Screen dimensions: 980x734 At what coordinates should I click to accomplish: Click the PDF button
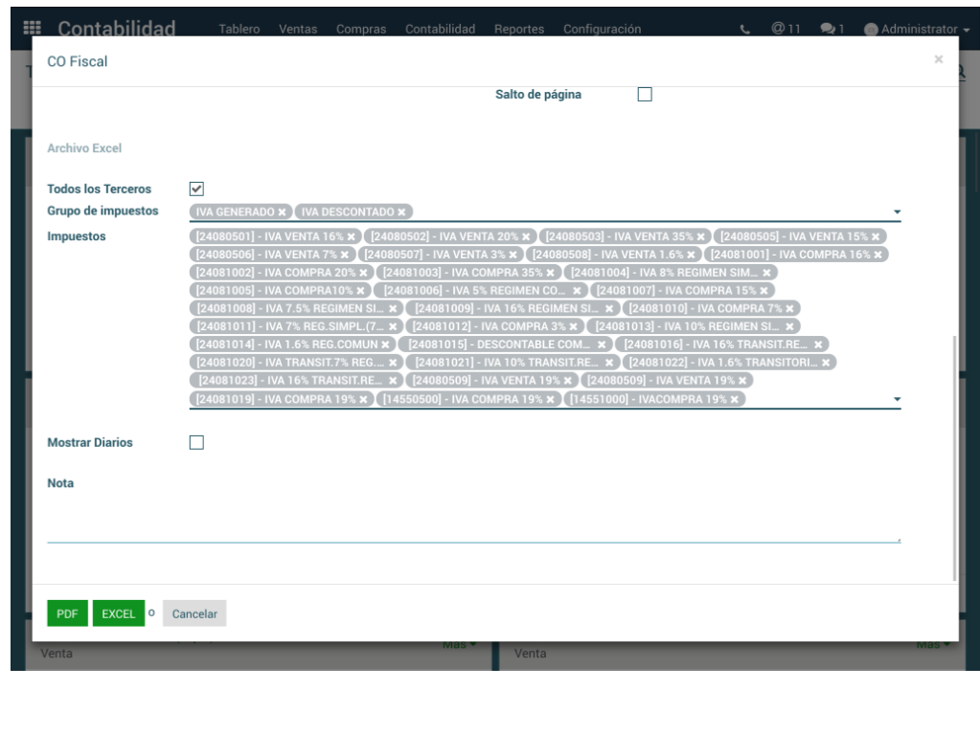click(x=67, y=614)
